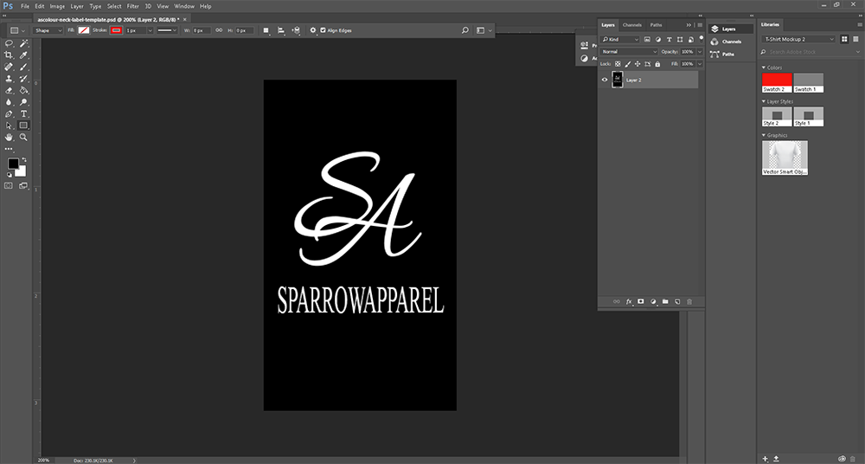Click the search magnifier in options bar
865x464 pixels.
465,30
